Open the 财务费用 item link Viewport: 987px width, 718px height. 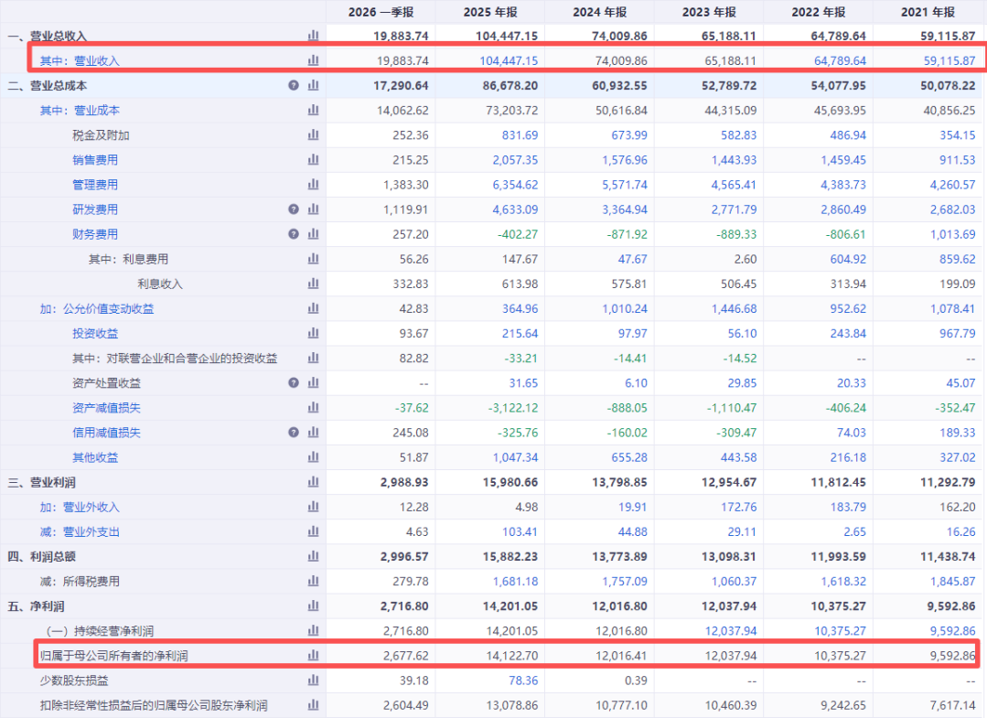tap(95, 234)
